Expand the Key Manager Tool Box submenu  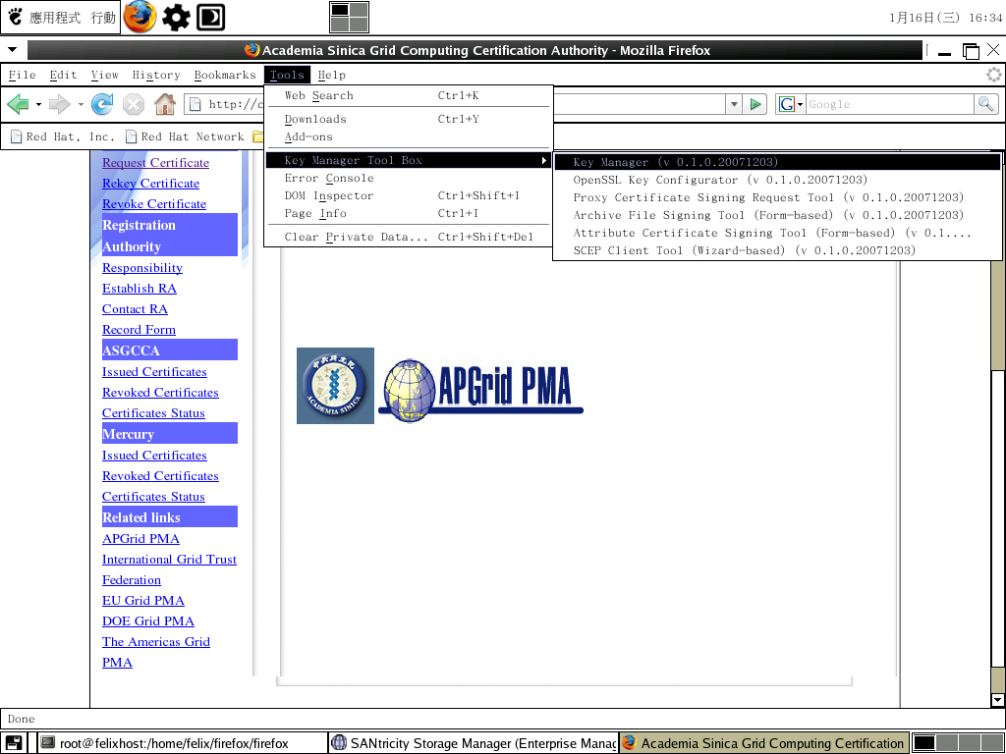pos(408,160)
